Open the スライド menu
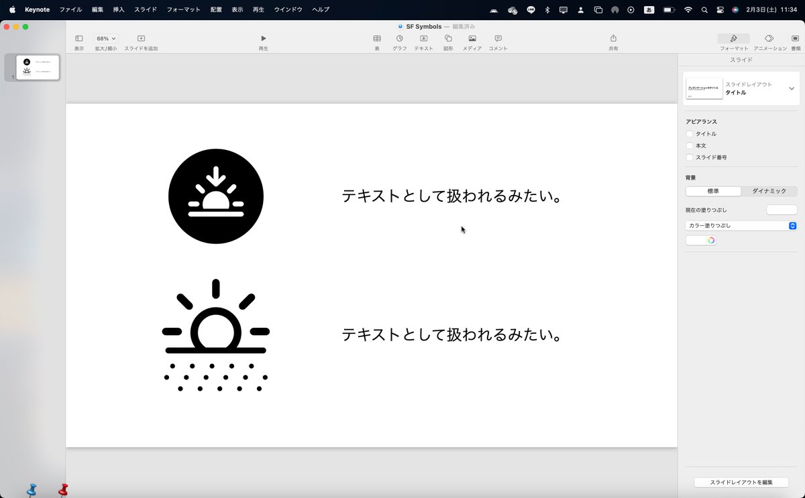The width and height of the screenshot is (805, 498). [146, 10]
